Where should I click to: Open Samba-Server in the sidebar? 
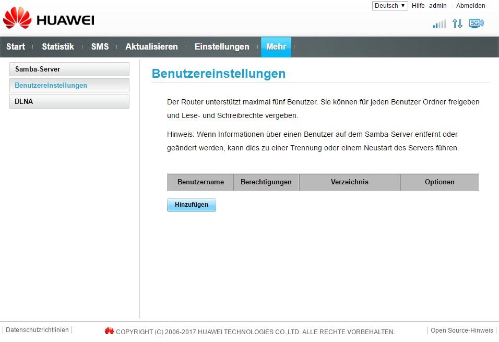69,69
